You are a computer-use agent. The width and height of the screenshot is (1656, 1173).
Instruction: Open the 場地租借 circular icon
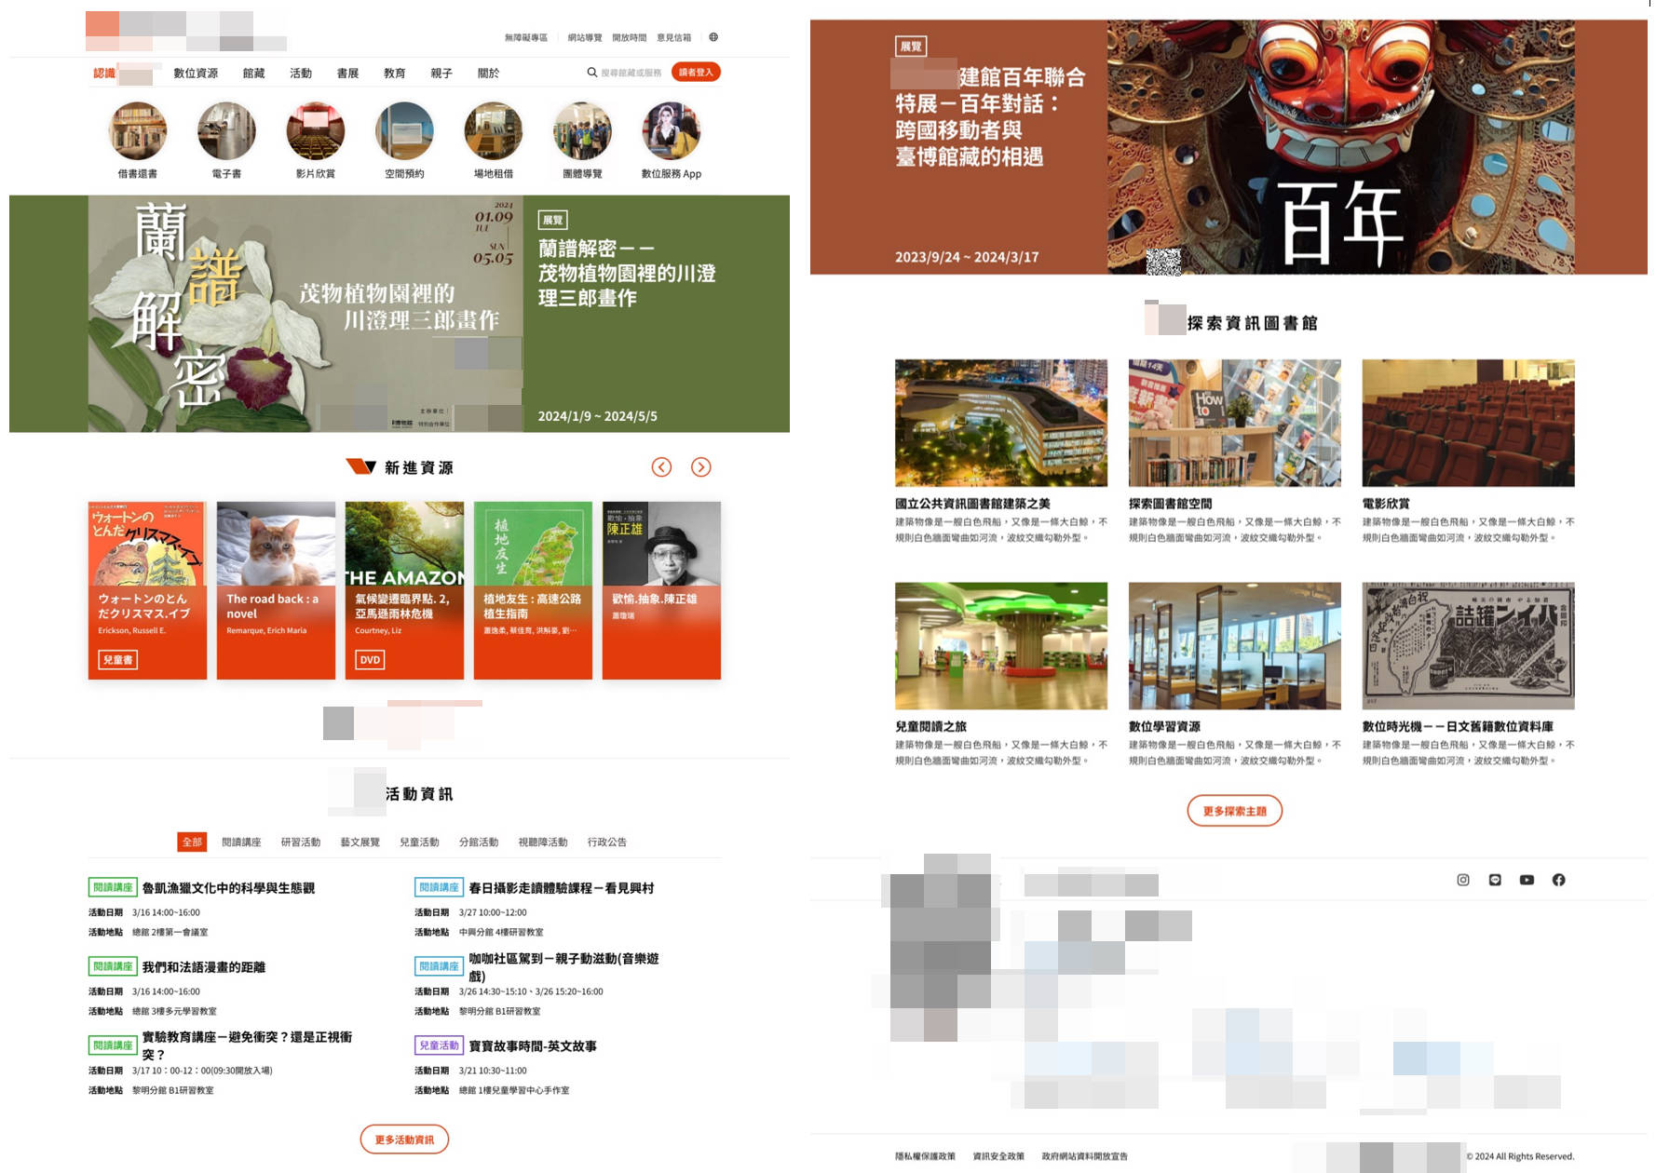[494, 131]
